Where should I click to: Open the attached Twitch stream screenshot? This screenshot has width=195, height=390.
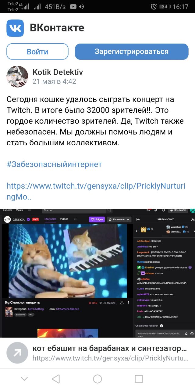click(97, 273)
